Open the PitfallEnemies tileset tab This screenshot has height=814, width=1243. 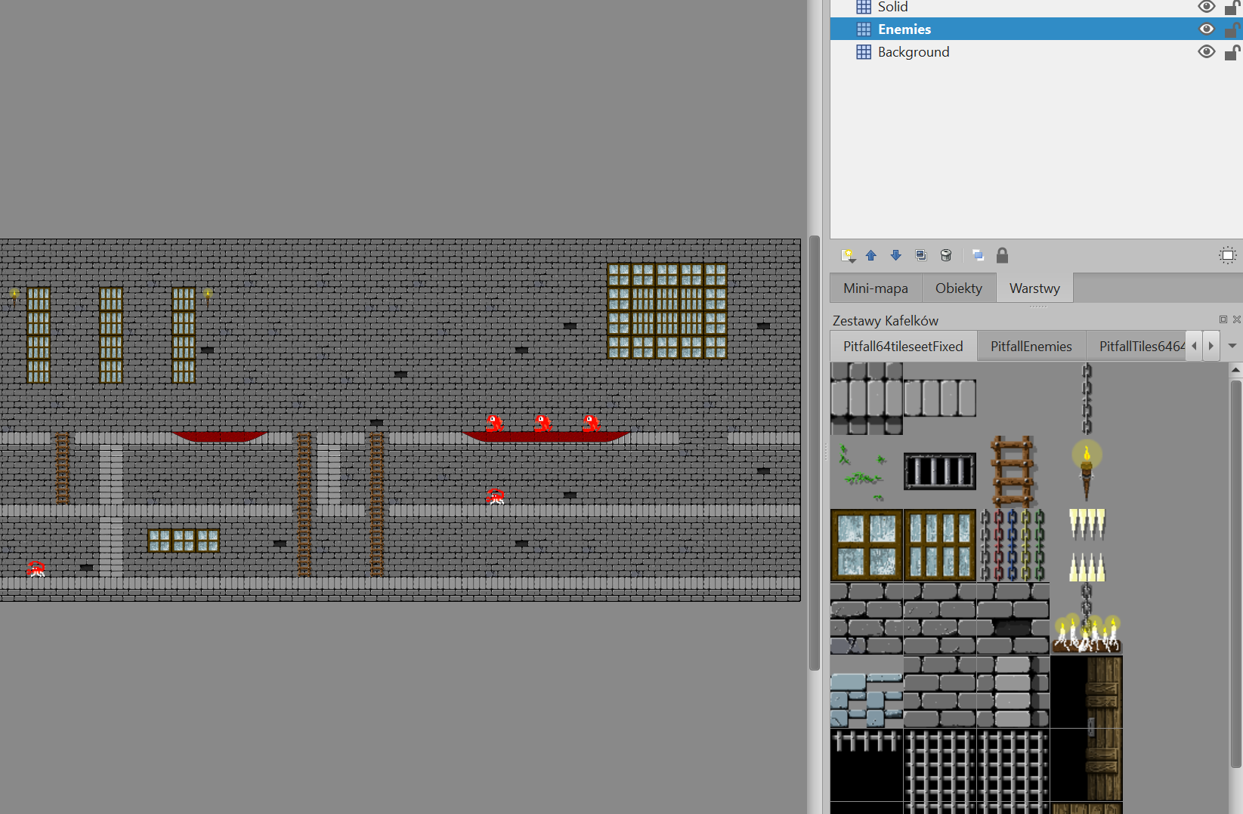(x=1031, y=347)
